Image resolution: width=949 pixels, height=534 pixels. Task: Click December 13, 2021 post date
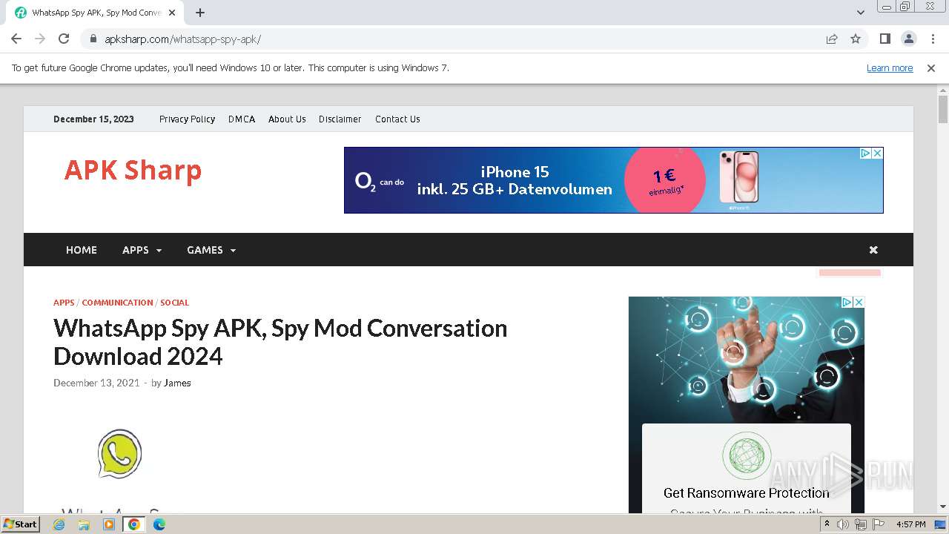tap(96, 383)
